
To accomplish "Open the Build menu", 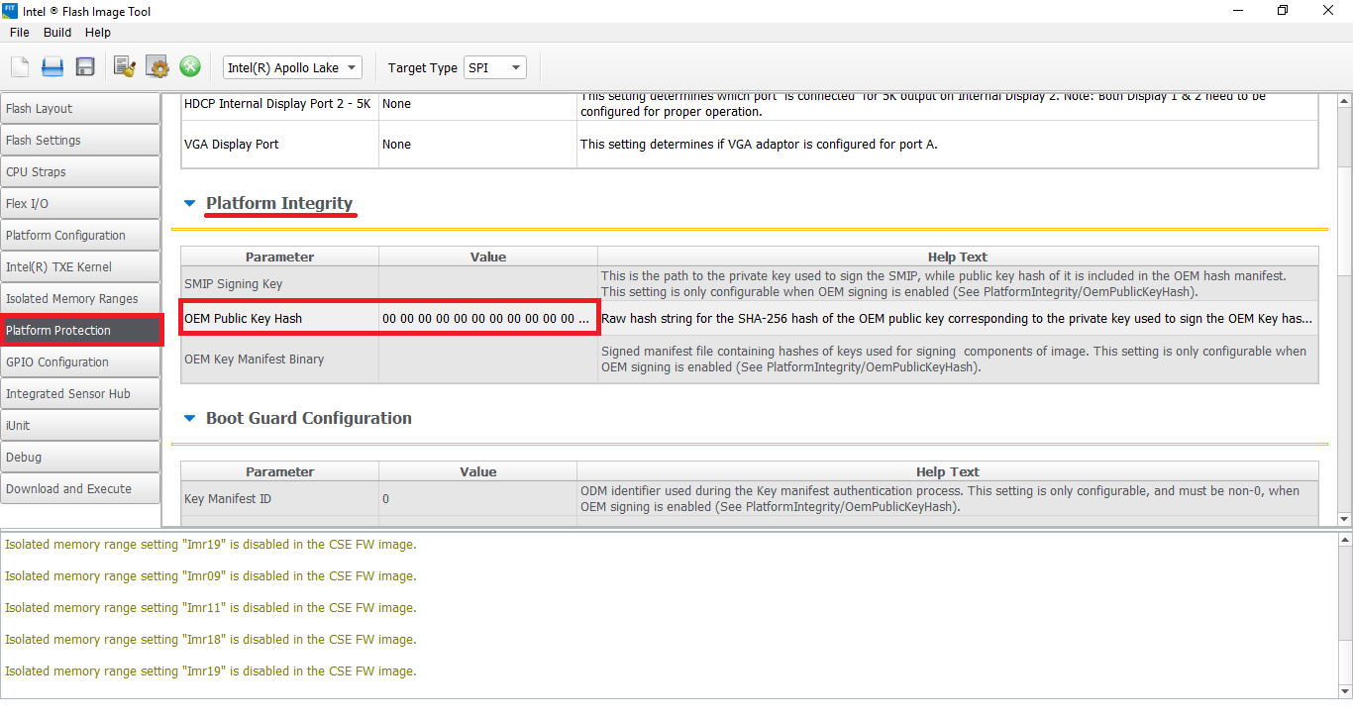I will pyautogui.click(x=57, y=33).
